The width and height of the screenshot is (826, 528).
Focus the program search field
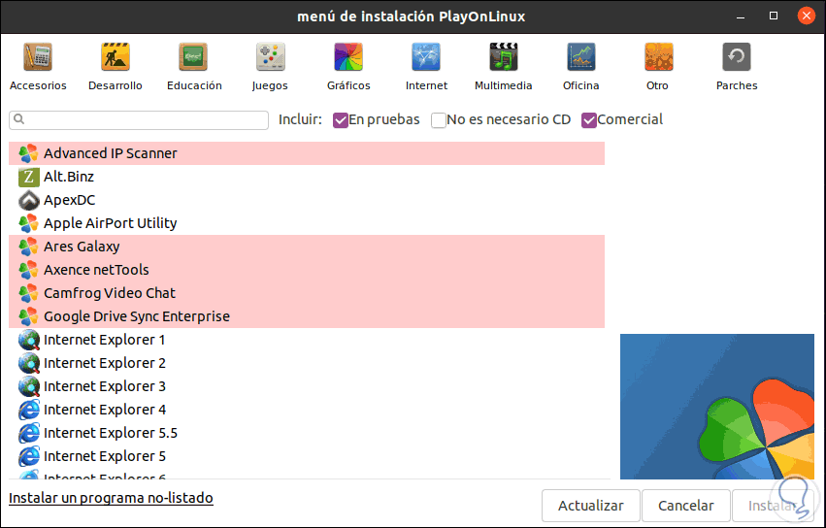click(139, 120)
